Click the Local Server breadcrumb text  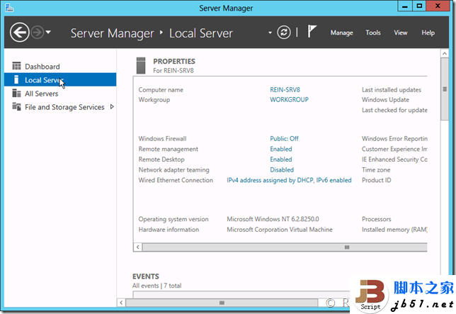tap(201, 33)
